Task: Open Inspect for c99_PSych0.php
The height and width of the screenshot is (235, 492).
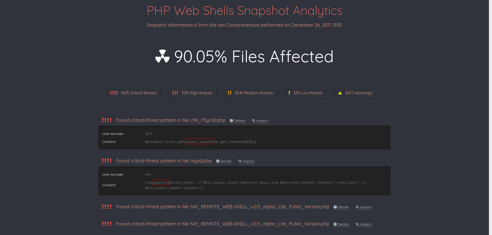Action: [260, 121]
